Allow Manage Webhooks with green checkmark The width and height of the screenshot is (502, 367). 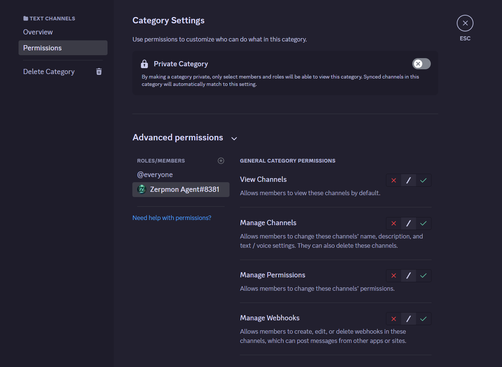pyautogui.click(x=423, y=319)
